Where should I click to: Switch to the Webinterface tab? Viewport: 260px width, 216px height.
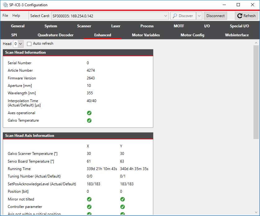pyautogui.click(x=237, y=35)
